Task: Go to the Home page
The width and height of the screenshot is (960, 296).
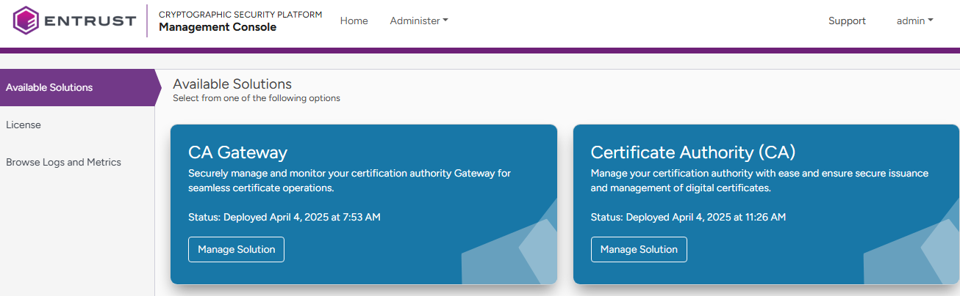Action: click(354, 21)
